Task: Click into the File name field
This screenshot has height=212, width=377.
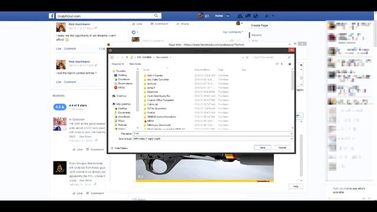Action: pos(213,134)
